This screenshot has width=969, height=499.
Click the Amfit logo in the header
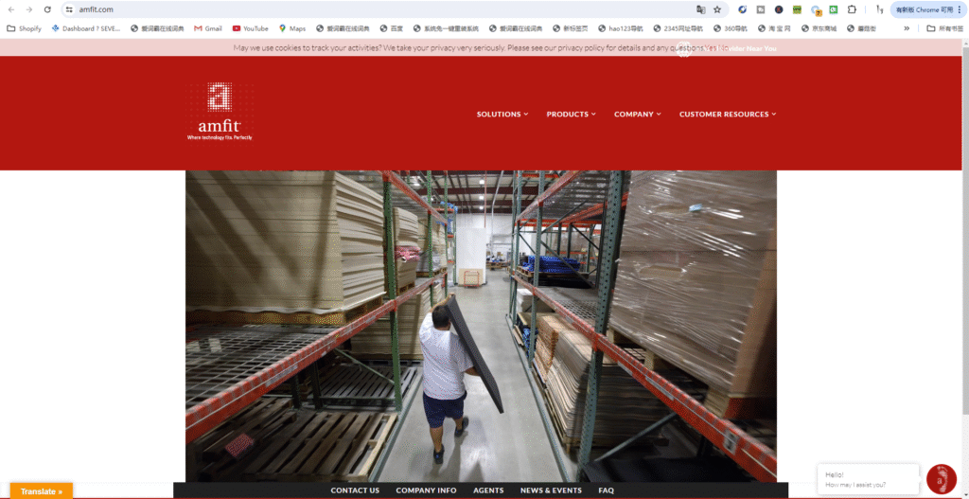click(220, 112)
